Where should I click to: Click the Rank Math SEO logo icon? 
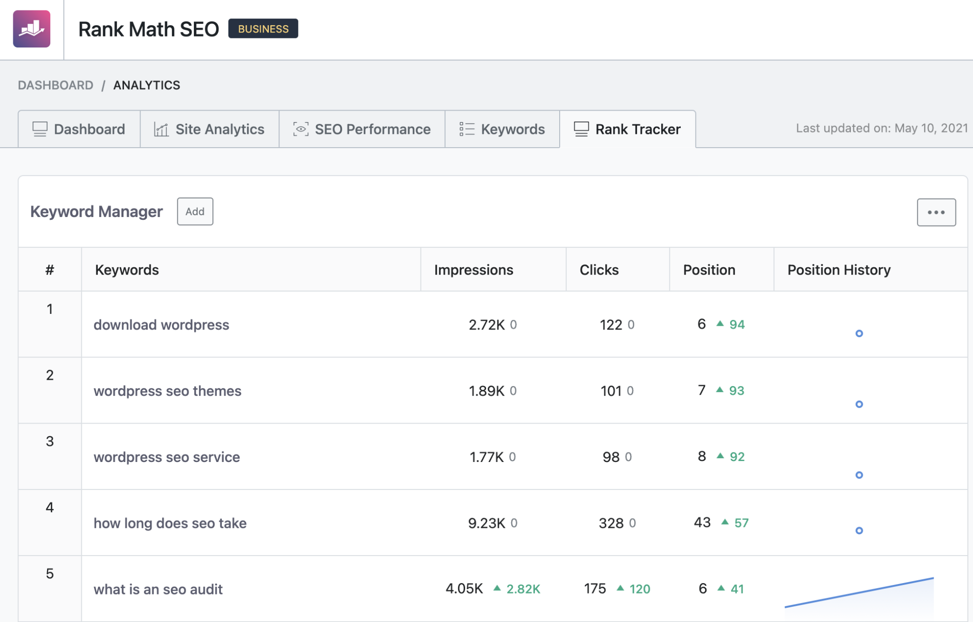coord(31,29)
